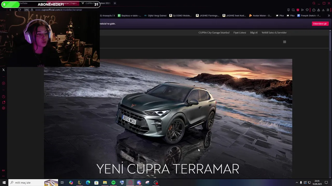Open sidebar settings gear icon
Screen dimensions: 332x186
coord(3,108)
